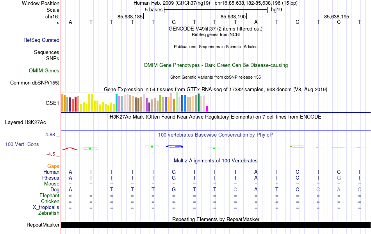This screenshot has width=371, height=234.
Task: Click the Gene Expression in 54 tissues title
Action: click(216, 90)
